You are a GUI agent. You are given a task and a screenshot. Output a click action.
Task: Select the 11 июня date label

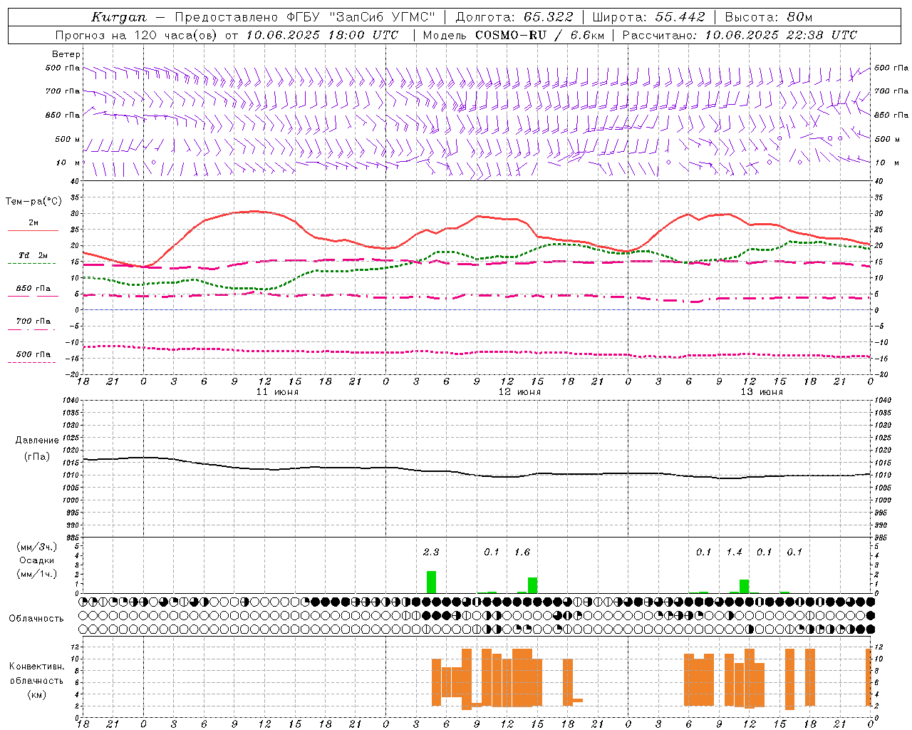277,392
